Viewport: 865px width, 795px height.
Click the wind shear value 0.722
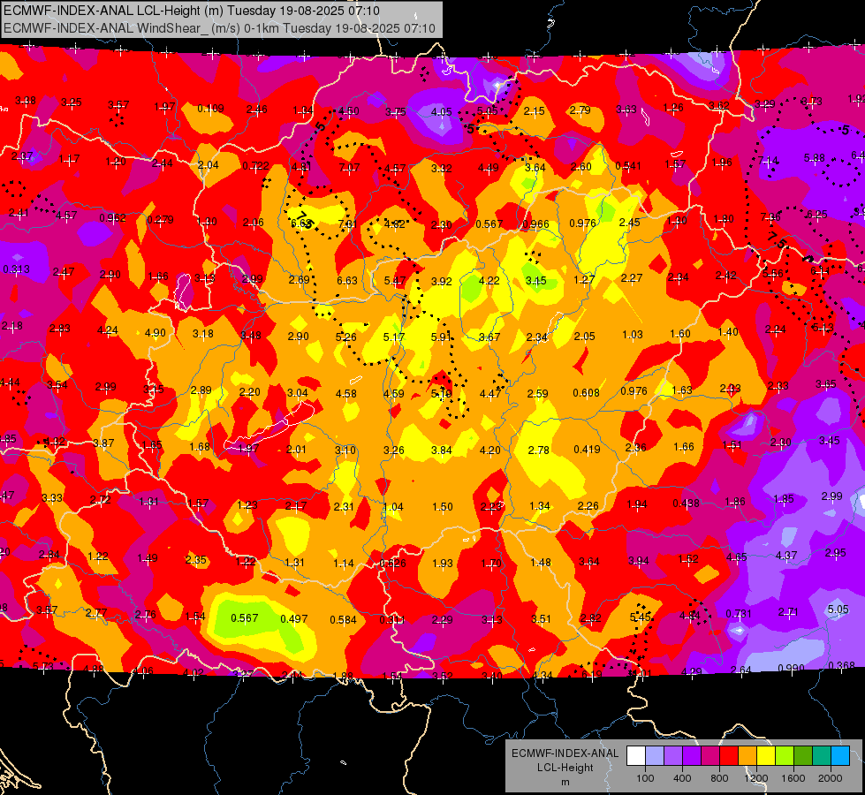point(255,165)
